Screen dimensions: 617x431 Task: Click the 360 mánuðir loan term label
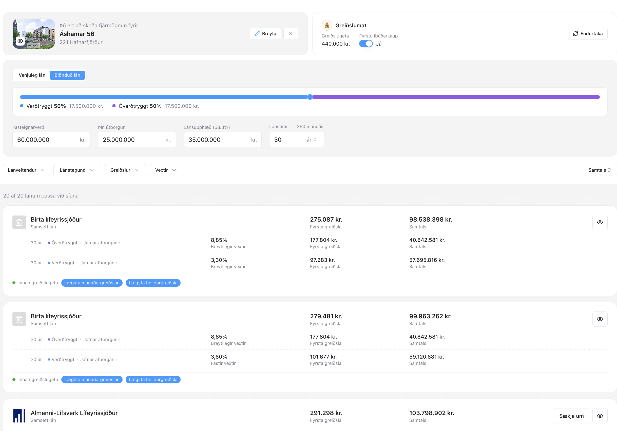pyautogui.click(x=310, y=127)
